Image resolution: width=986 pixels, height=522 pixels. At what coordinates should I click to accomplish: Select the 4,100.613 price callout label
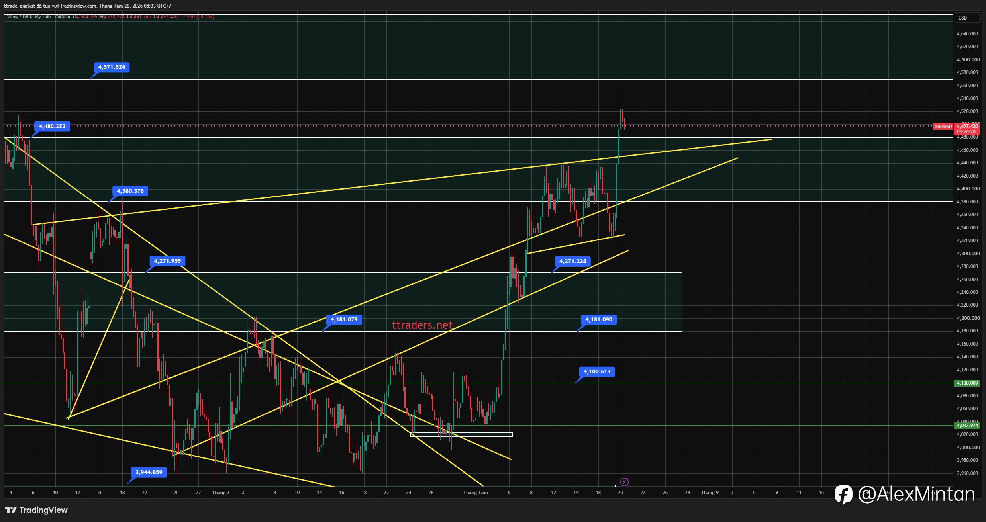point(597,371)
